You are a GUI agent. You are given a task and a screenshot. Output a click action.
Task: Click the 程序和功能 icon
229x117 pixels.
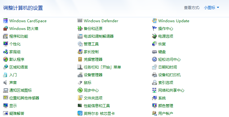tap(6, 36)
